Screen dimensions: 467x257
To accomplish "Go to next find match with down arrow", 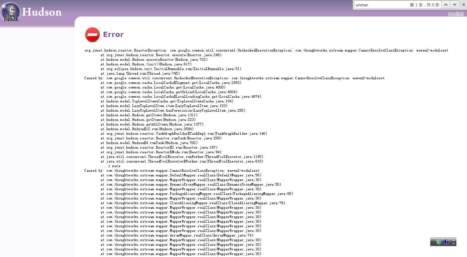I will pos(454,5).
